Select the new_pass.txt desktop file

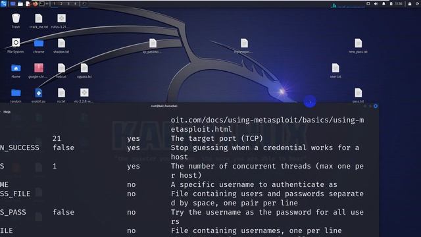(x=358, y=45)
